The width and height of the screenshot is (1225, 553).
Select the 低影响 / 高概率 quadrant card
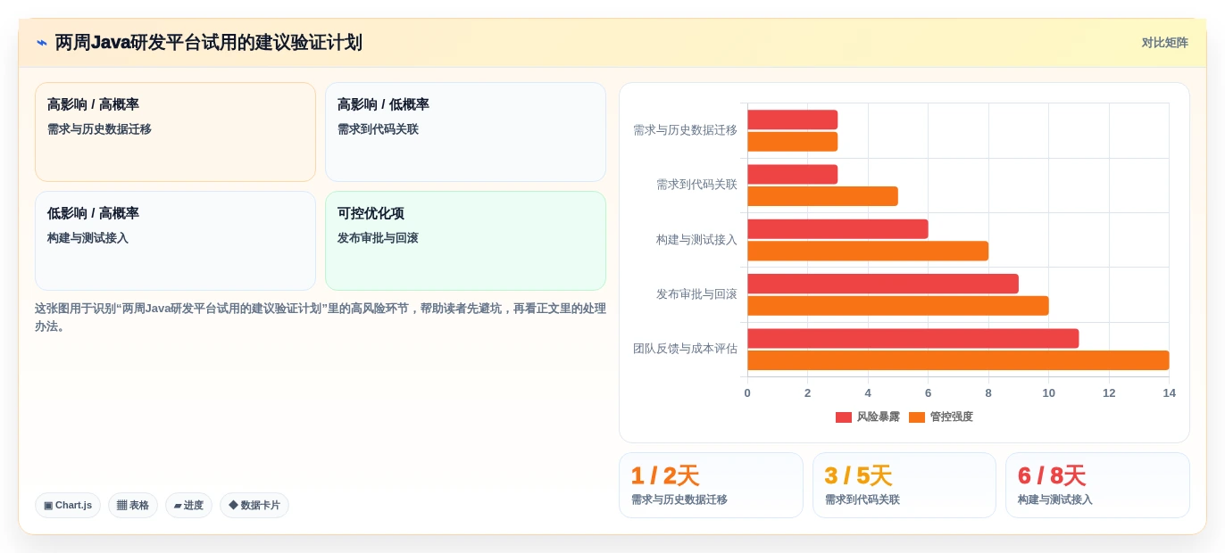[x=175, y=241]
